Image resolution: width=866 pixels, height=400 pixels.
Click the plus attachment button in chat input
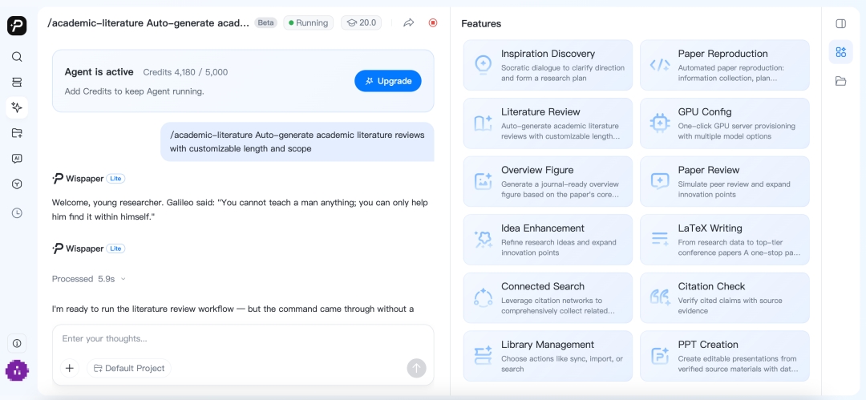[69, 368]
